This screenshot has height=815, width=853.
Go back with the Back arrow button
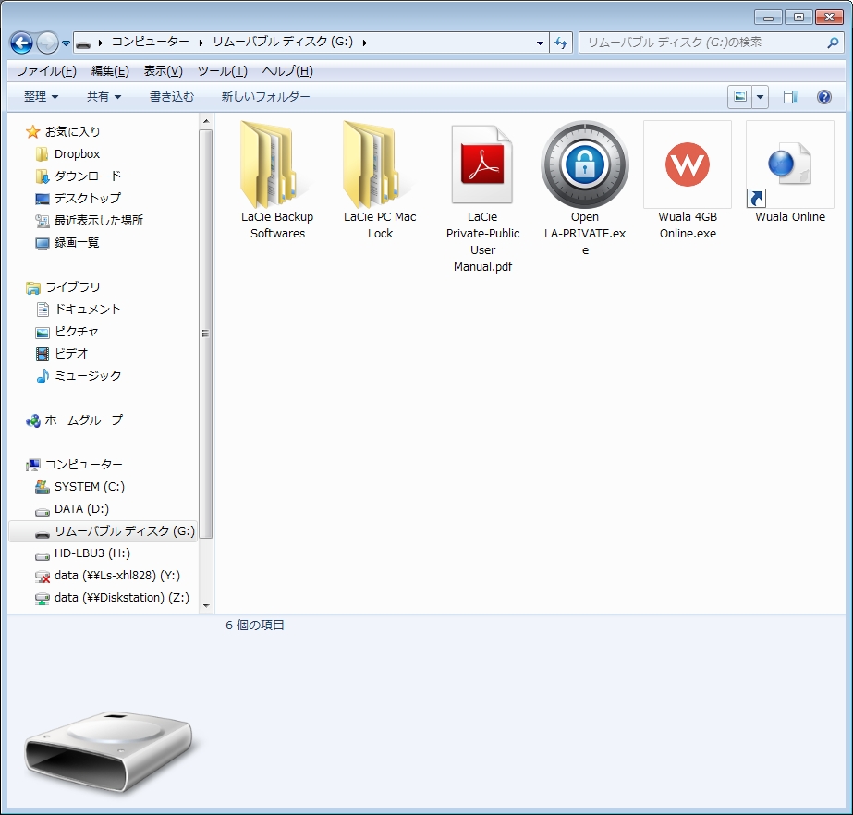click(22, 43)
